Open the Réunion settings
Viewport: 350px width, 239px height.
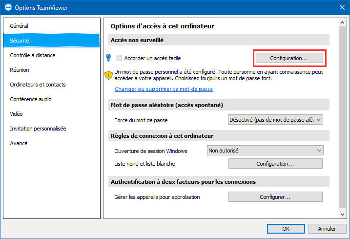[x=52, y=70]
